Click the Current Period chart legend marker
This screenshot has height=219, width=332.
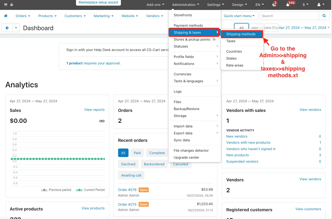click(79, 190)
